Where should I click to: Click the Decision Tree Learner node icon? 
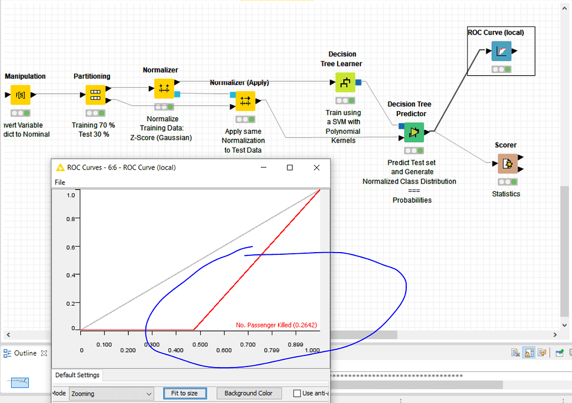click(x=345, y=82)
